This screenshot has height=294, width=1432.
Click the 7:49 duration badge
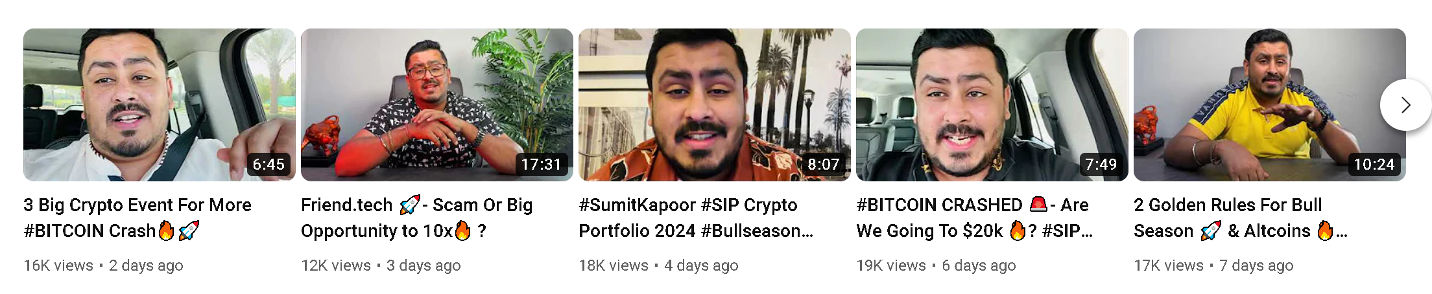tap(1101, 164)
